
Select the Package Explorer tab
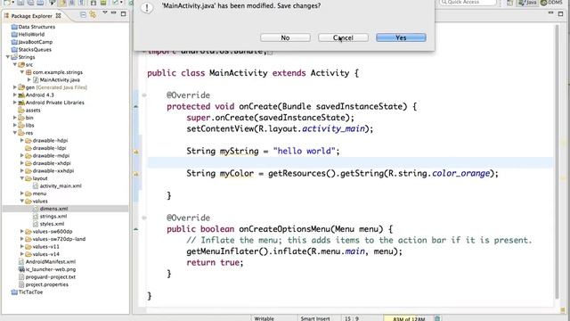pyautogui.click(x=32, y=16)
